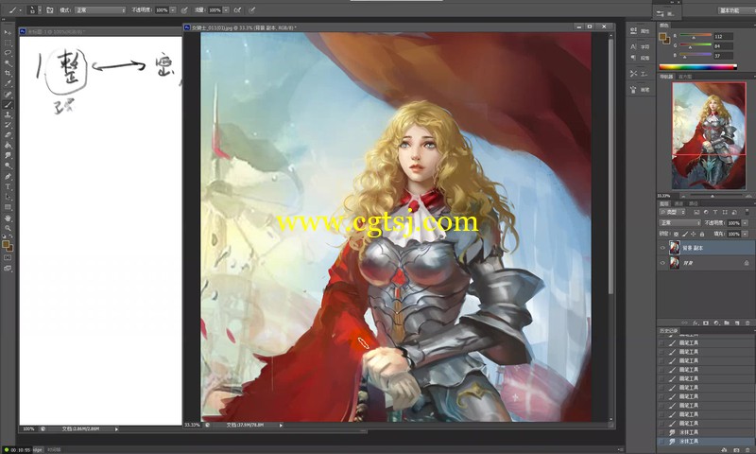Screen dimensions: 756x454
Task: Toggle layer filtering switch
Action: point(747,212)
